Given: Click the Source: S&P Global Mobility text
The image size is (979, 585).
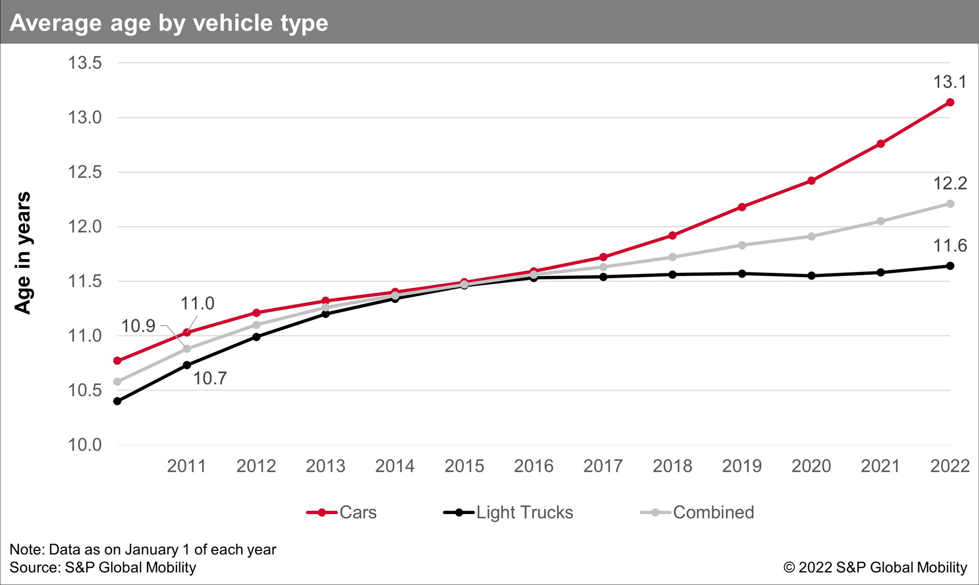Looking at the screenshot, I should [103, 567].
